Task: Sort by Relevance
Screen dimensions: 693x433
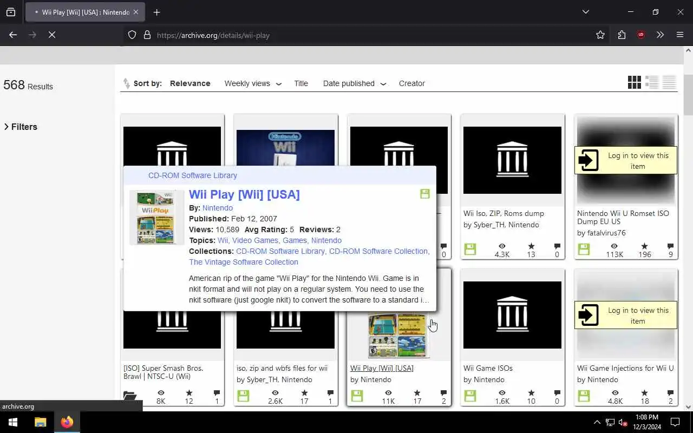Action: (x=190, y=83)
